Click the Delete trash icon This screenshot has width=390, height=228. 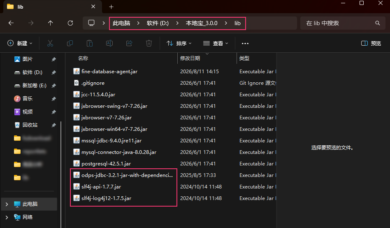[149, 43]
